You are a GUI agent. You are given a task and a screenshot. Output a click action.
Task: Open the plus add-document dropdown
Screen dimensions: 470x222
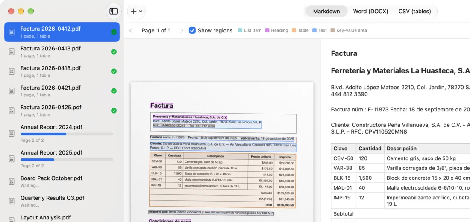click(x=136, y=12)
